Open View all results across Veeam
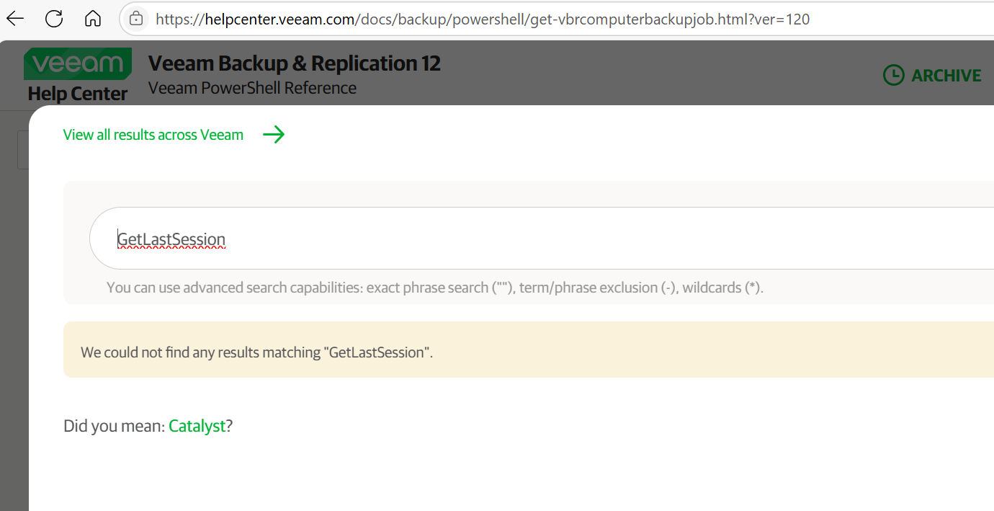This screenshot has width=994, height=511. coord(153,135)
